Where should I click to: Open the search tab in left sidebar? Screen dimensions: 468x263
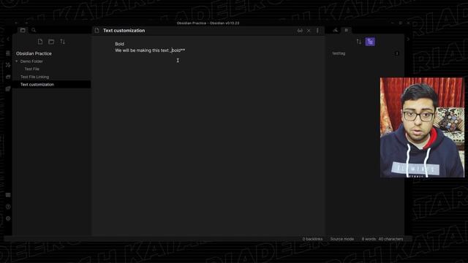coord(34,31)
